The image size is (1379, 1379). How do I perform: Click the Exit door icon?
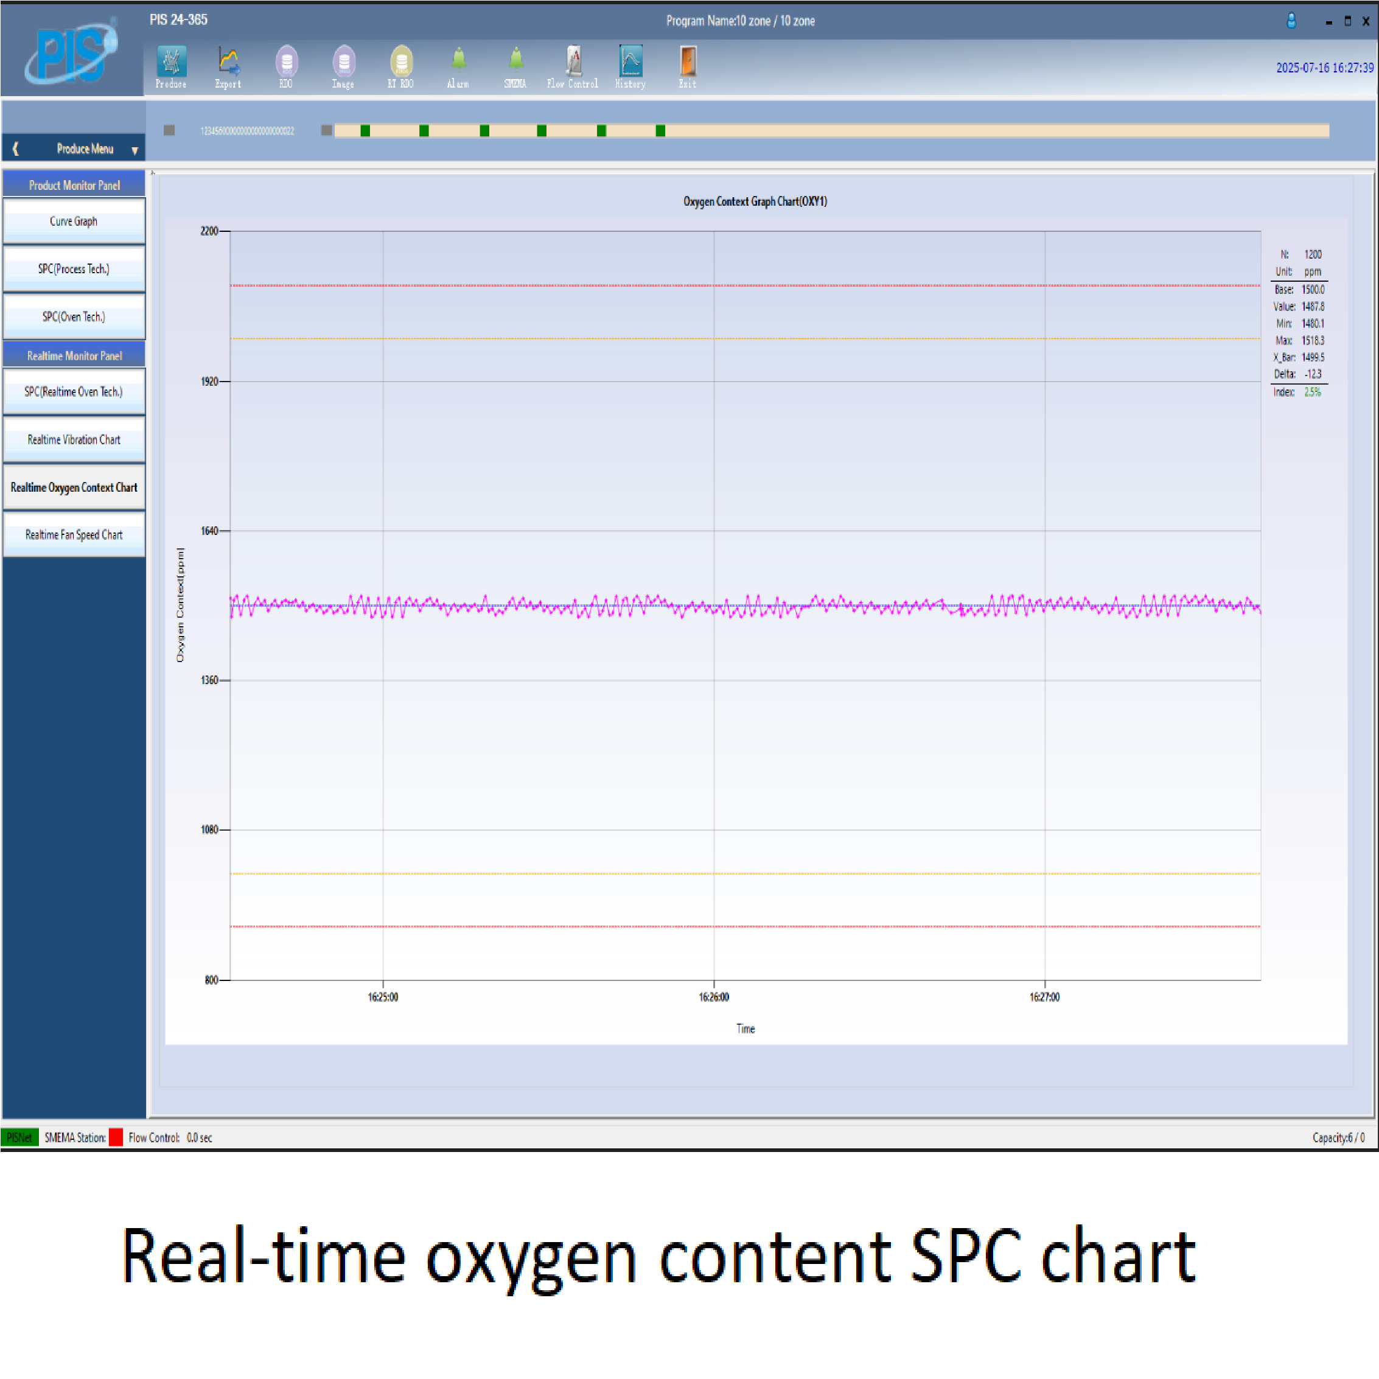(x=687, y=63)
